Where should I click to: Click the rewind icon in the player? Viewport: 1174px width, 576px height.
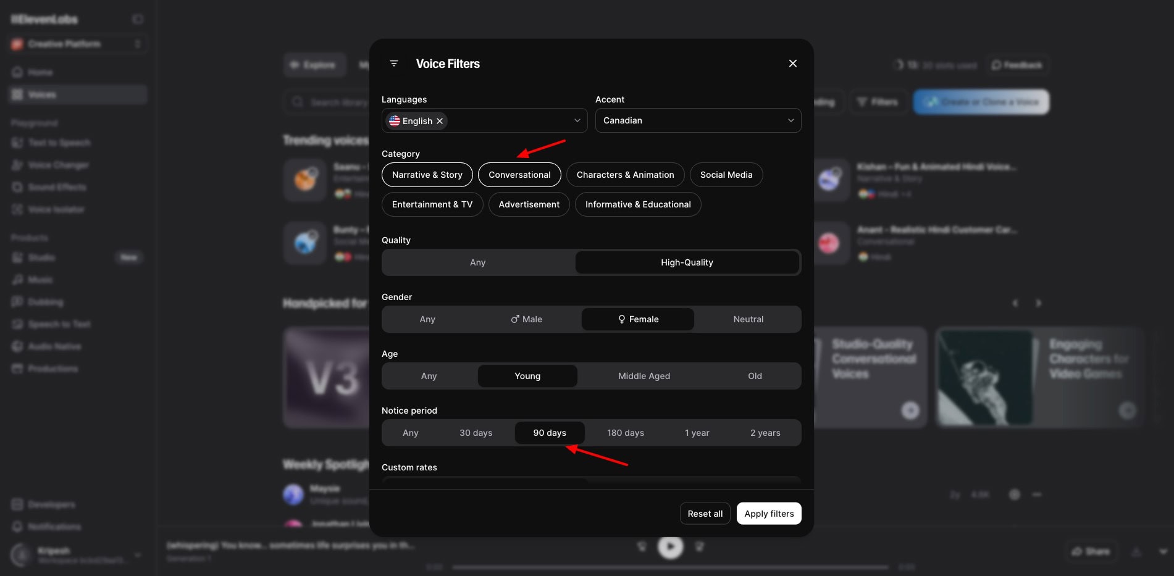pyautogui.click(x=642, y=546)
